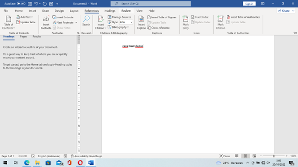Viewport: 298px width, 167px height.
Task: Click Mark Entry in Index group
Action: point(186,22)
